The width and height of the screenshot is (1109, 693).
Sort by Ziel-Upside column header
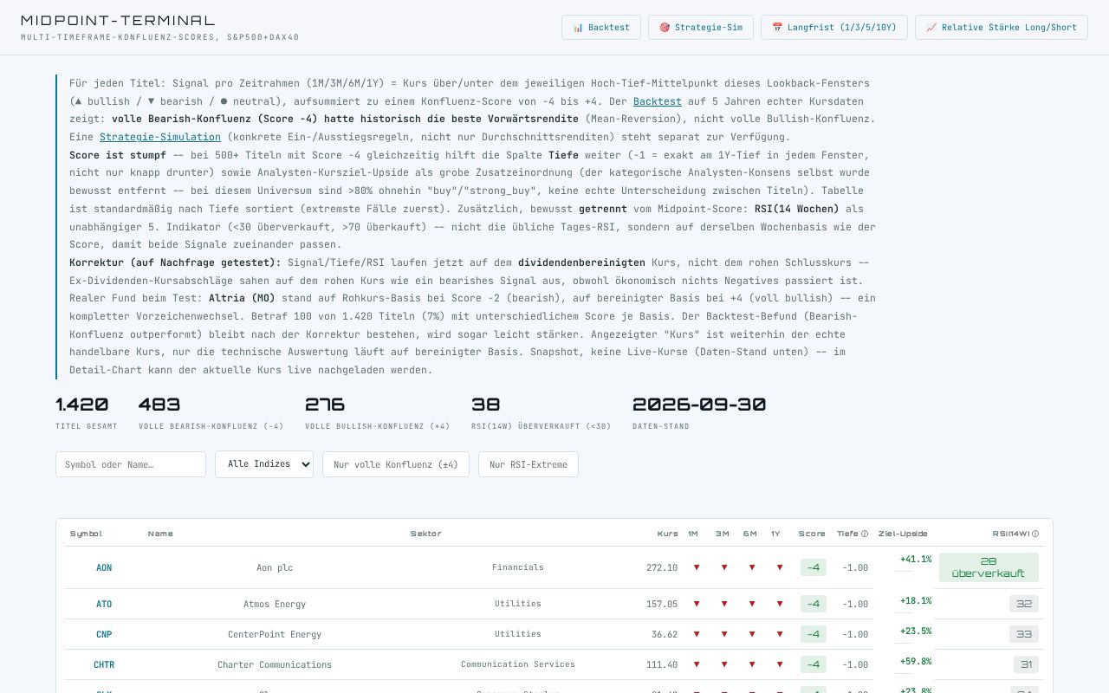pyautogui.click(x=903, y=534)
